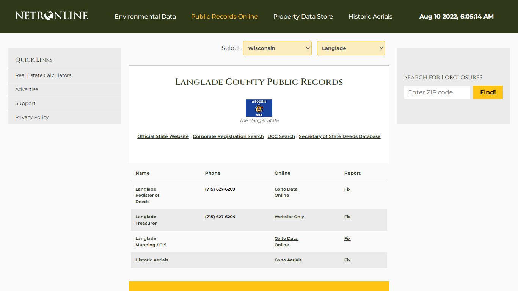Click Fix for Historic Aerials row
The image size is (518, 291).
point(347,260)
